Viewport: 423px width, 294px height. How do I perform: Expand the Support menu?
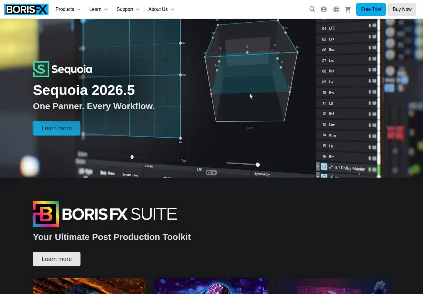pyautogui.click(x=128, y=9)
